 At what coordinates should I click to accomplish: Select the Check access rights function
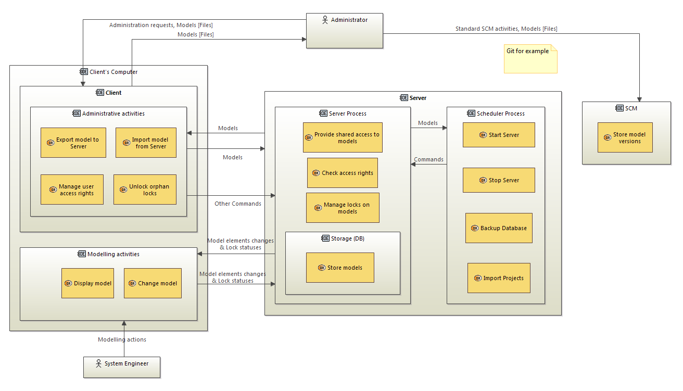click(x=342, y=173)
